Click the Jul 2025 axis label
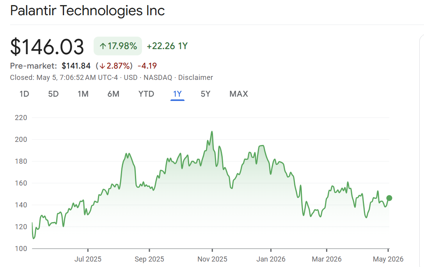Image resolution: width=424 pixels, height=267 pixels. [88, 259]
